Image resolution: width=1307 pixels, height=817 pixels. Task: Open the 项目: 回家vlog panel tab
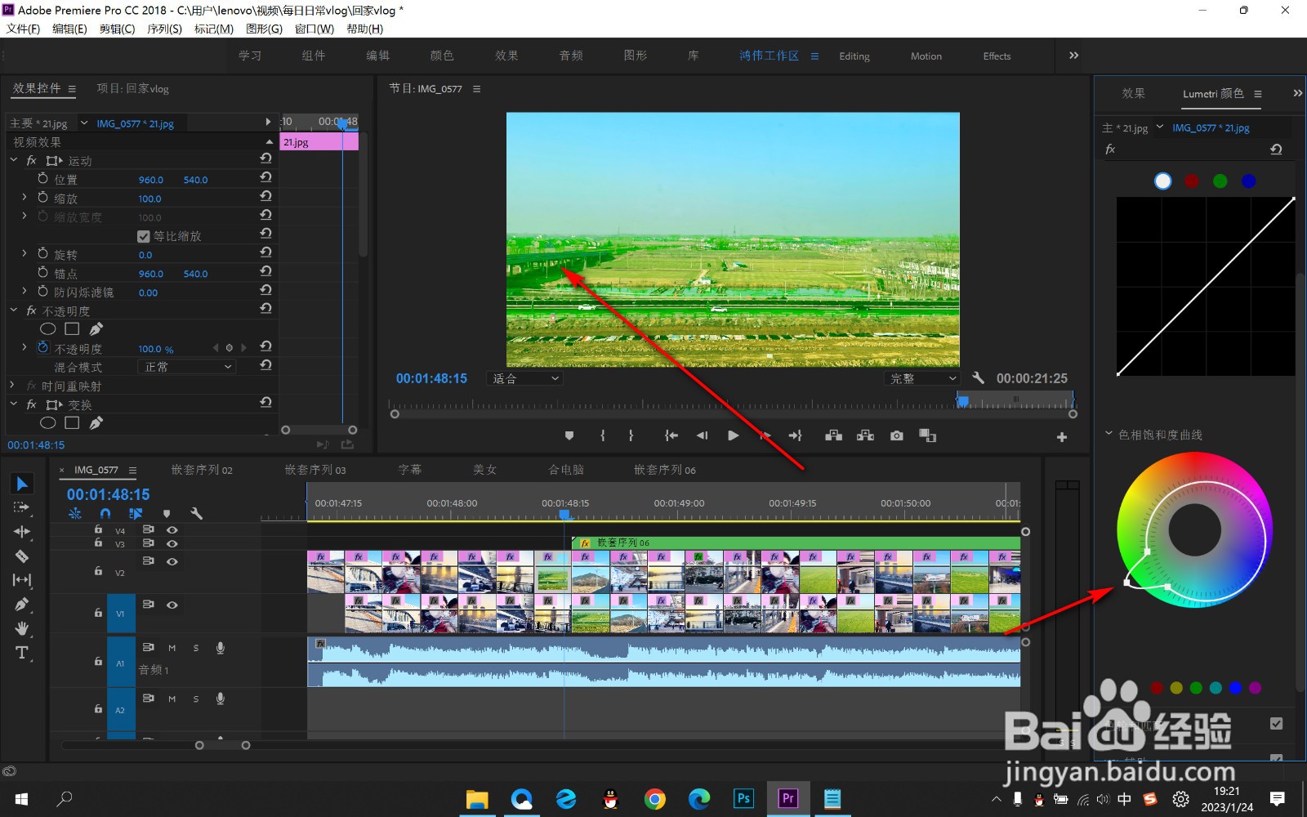point(132,88)
